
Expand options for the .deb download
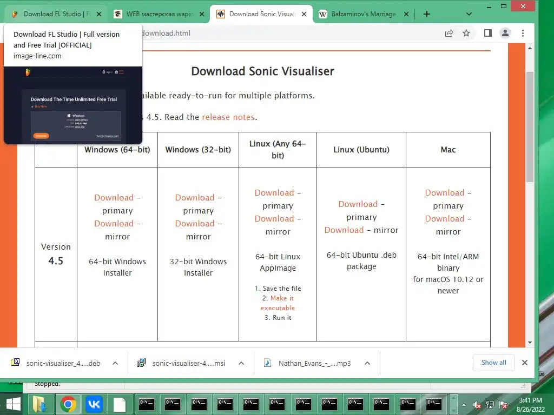click(115, 363)
